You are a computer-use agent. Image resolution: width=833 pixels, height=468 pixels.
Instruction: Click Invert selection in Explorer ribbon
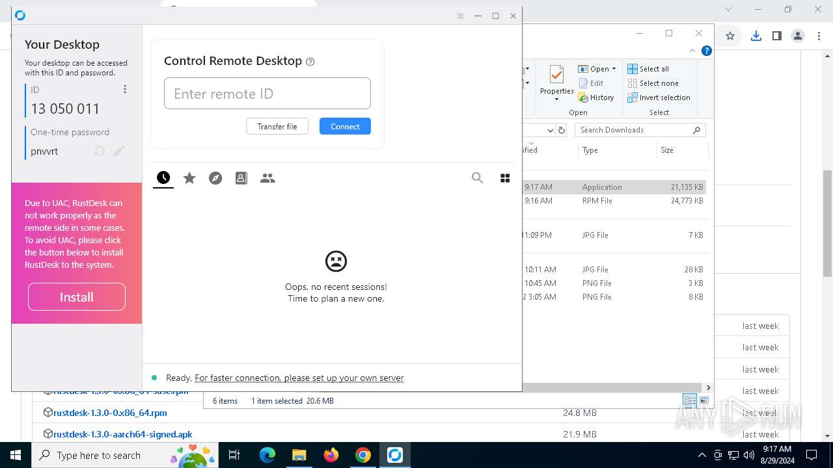coord(659,97)
